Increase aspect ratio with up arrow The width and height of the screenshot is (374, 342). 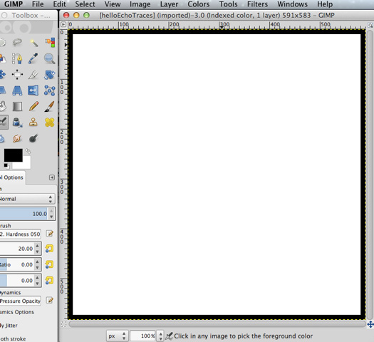pyautogui.click(x=38, y=261)
